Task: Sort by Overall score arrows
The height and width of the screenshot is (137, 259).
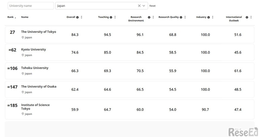Action: pos(82,17)
